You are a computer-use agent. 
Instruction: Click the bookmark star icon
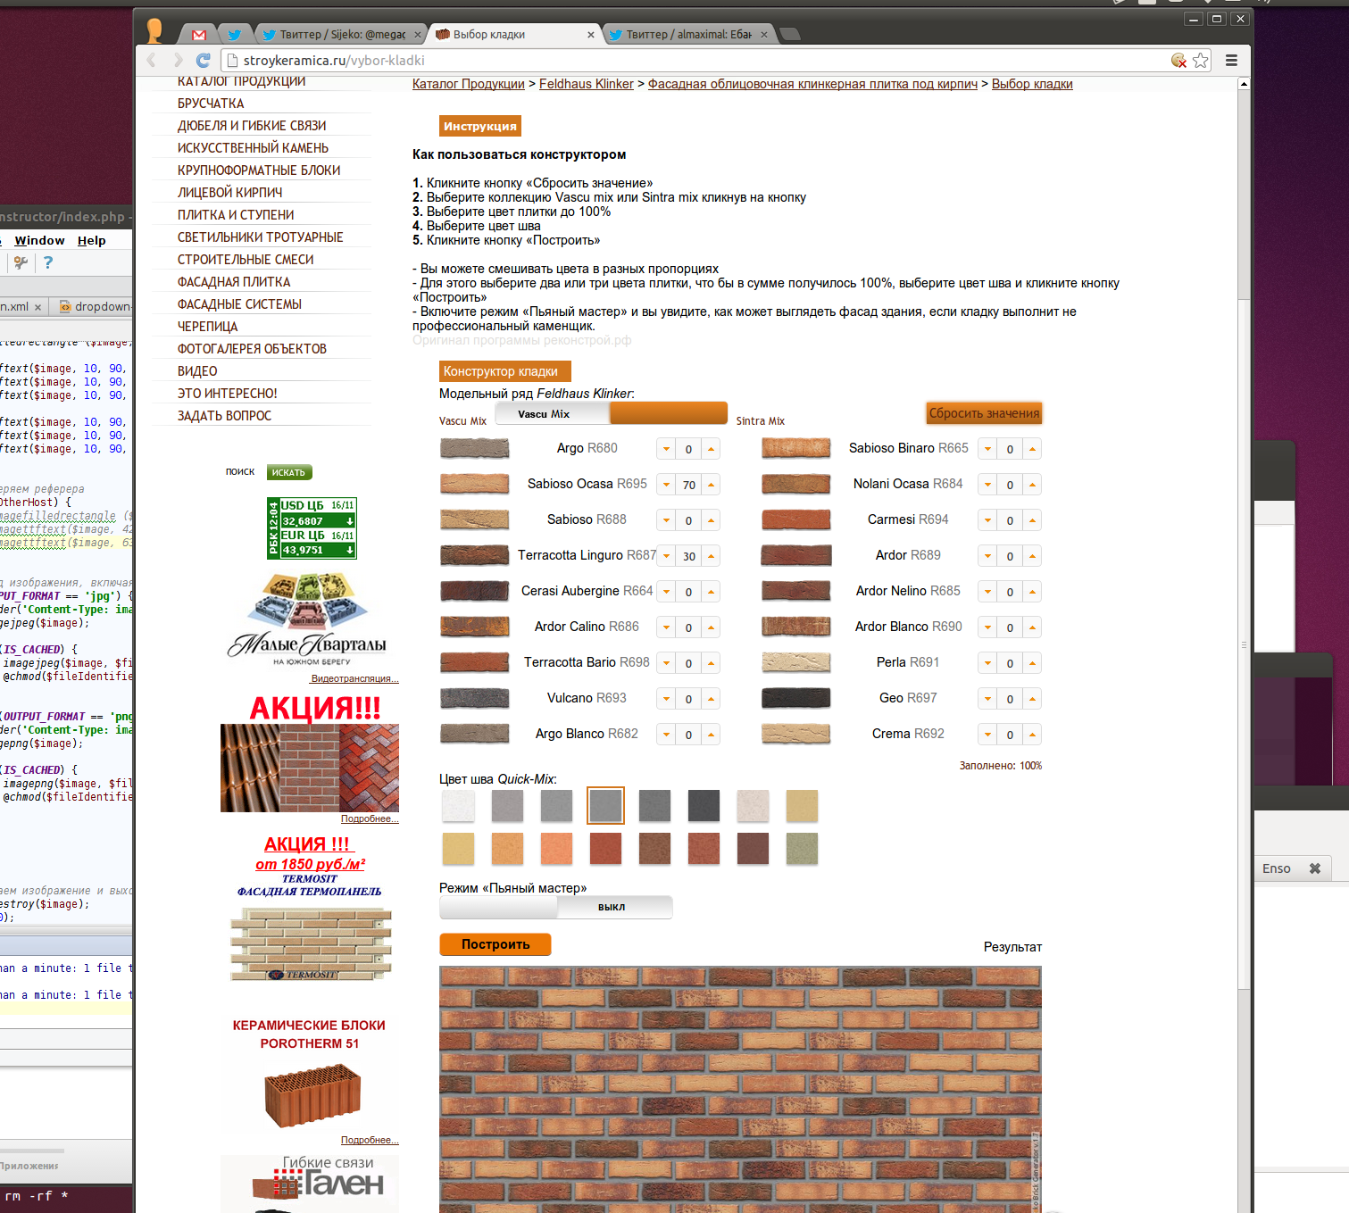1201,61
